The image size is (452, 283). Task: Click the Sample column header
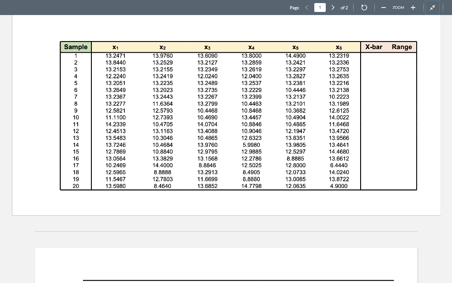tap(75, 47)
